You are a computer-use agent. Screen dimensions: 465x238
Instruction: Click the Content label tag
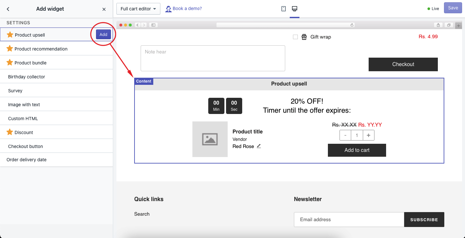(x=144, y=81)
